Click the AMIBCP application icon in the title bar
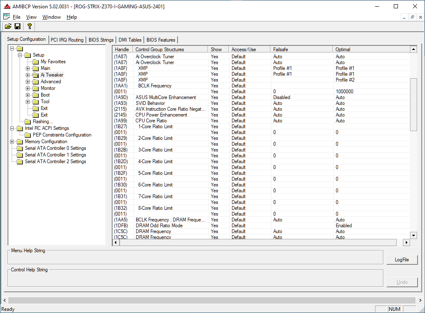The image size is (425, 313). pyautogui.click(x=7, y=6)
